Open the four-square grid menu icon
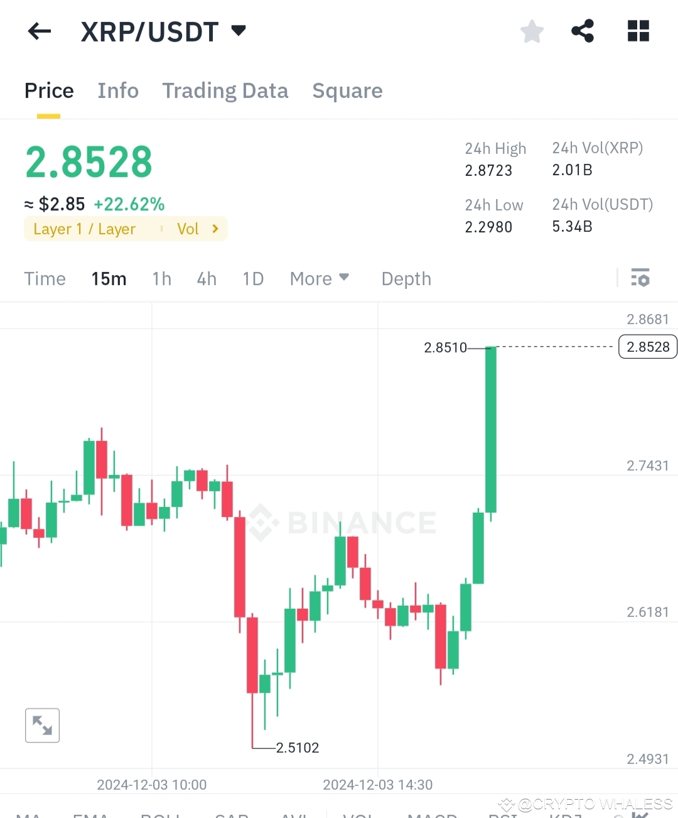The height and width of the screenshot is (818, 678). tap(638, 31)
